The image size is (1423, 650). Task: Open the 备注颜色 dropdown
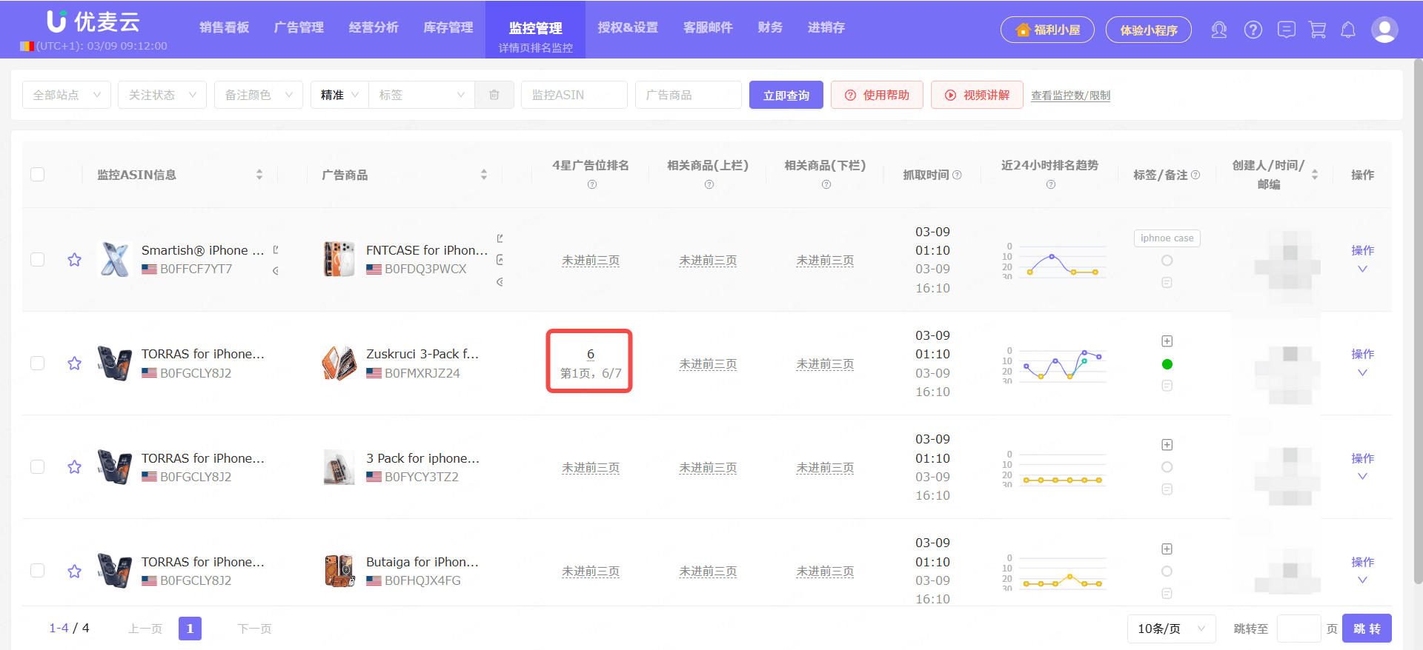[x=259, y=95]
